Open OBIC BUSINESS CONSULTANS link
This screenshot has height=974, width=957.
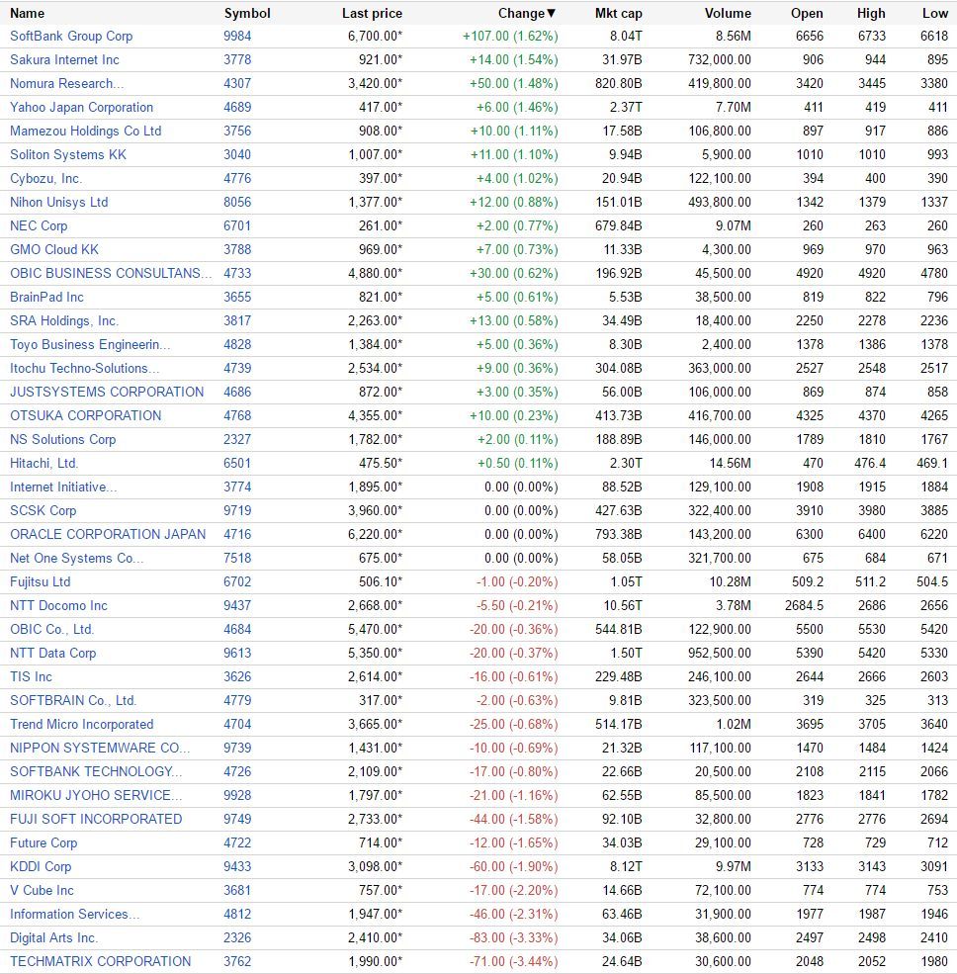coord(111,273)
